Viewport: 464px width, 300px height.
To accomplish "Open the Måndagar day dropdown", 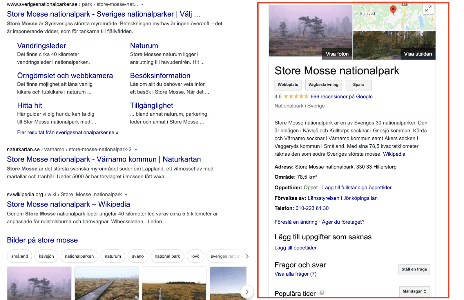I will 414,291.
